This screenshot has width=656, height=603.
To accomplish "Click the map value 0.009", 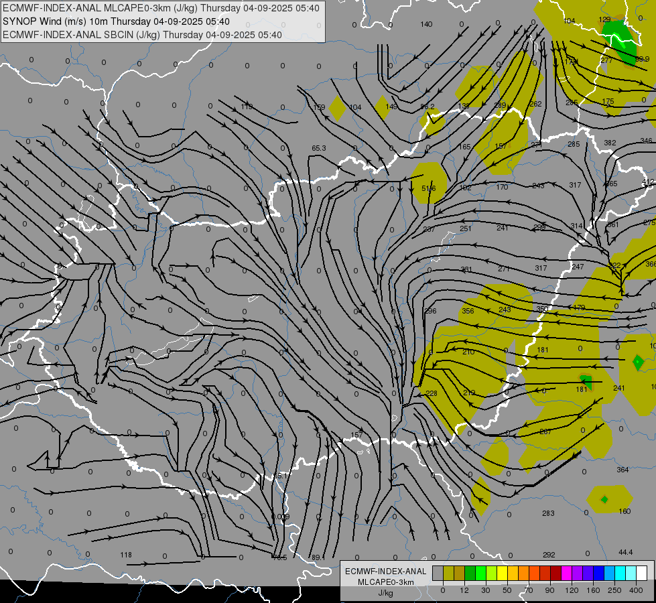I will pyautogui.click(x=281, y=517).
